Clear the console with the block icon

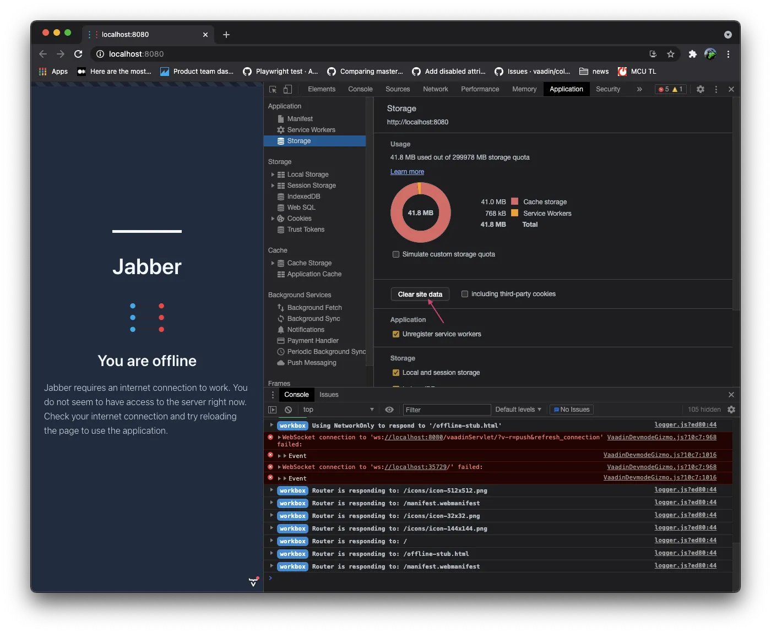pos(288,410)
